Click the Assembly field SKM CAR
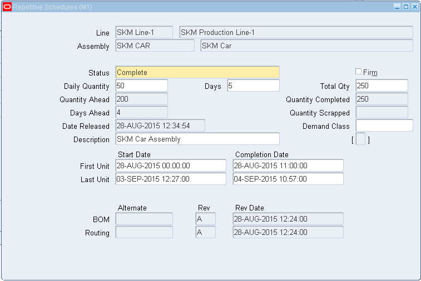421x281 pixels. click(x=155, y=46)
